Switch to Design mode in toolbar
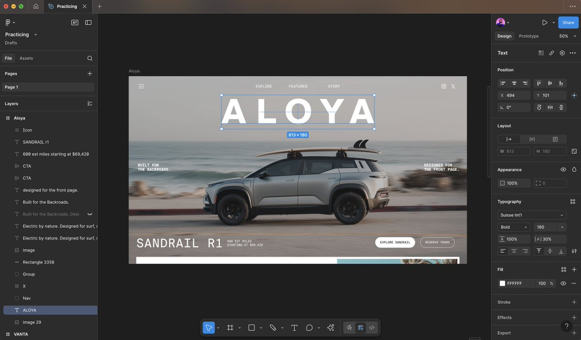Screen dimensions: 581x340 (360, 328)
